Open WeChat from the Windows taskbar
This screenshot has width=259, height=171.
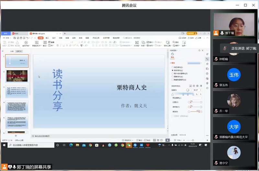129,145
